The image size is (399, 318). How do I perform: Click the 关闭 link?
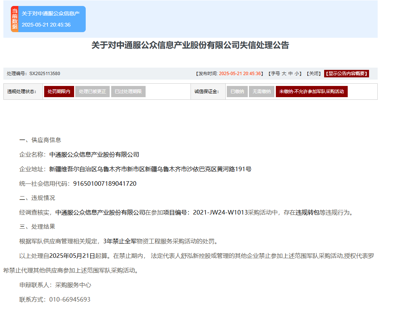coord(313,74)
